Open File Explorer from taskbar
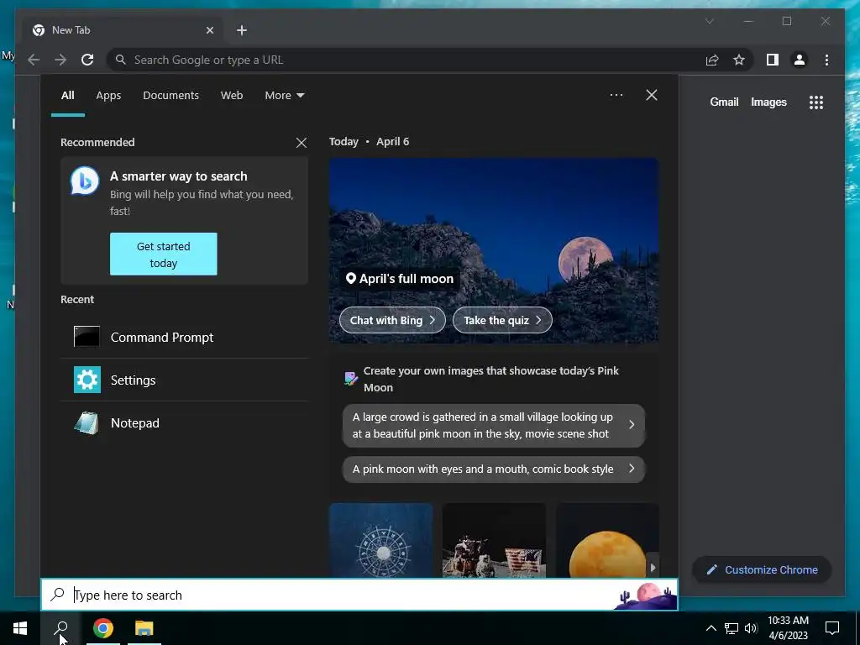Image resolution: width=860 pixels, height=645 pixels. [144, 628]
